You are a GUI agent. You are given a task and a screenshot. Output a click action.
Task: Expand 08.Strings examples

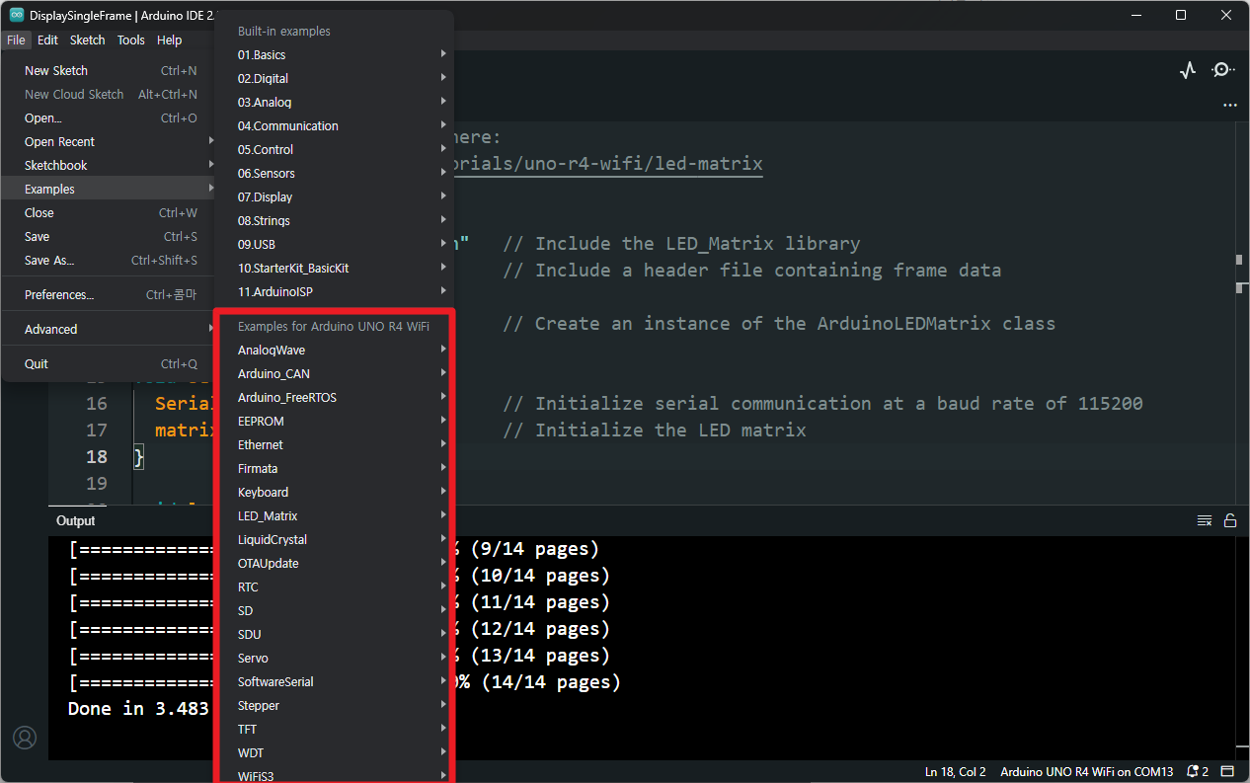[x=334, y=221]
